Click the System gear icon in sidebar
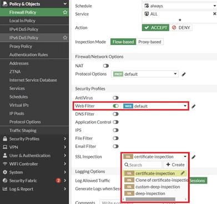Viewport: 217px width, 204px height. point(5,172)
